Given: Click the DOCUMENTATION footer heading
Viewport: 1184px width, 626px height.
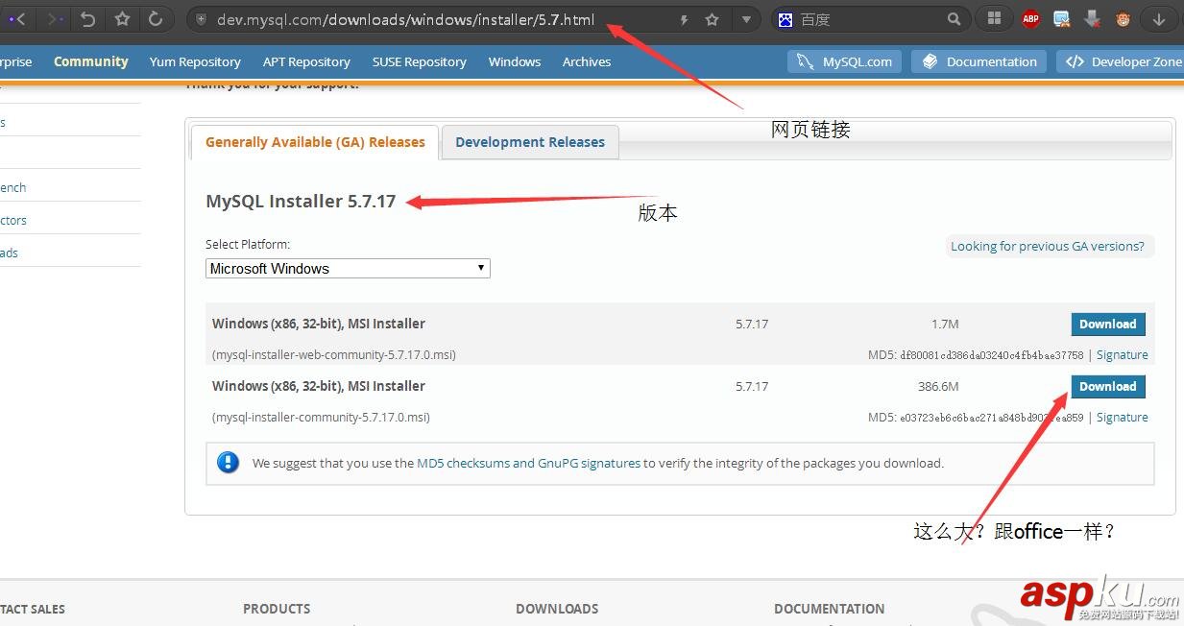Looking at the screenshot, I should 829,609.
